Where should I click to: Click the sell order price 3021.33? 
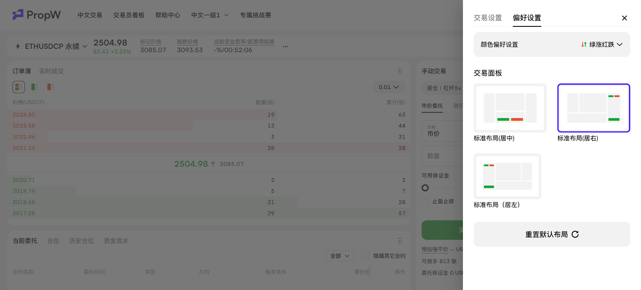(24, 148)
